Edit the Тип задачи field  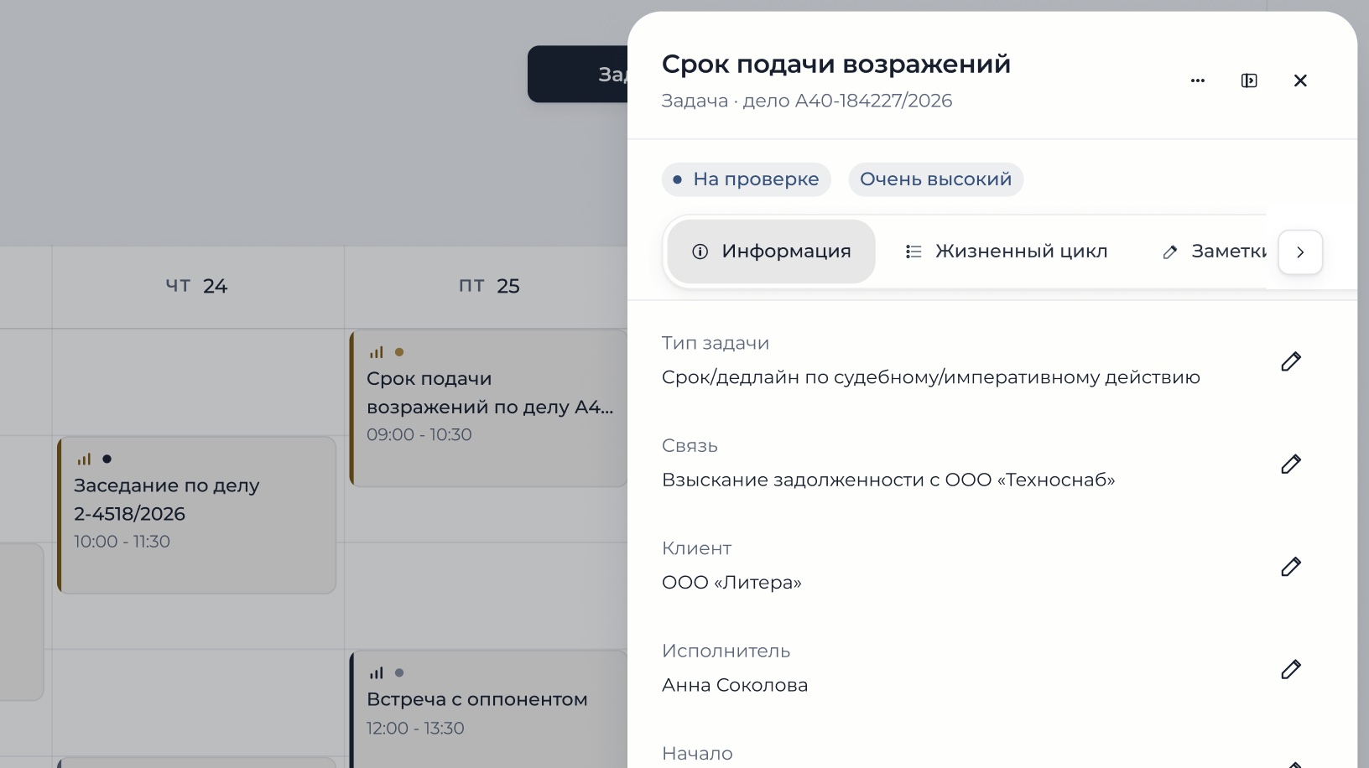(1291, 361)
